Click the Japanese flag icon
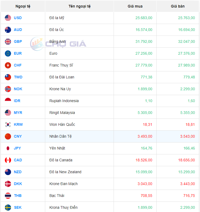The width and height of the screenshot is (200, 212). (8, 148)
